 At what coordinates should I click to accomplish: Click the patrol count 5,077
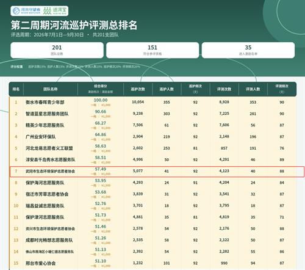[138, 171]
